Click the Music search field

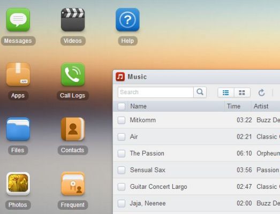pyautogui.click(x=156, y=92)
